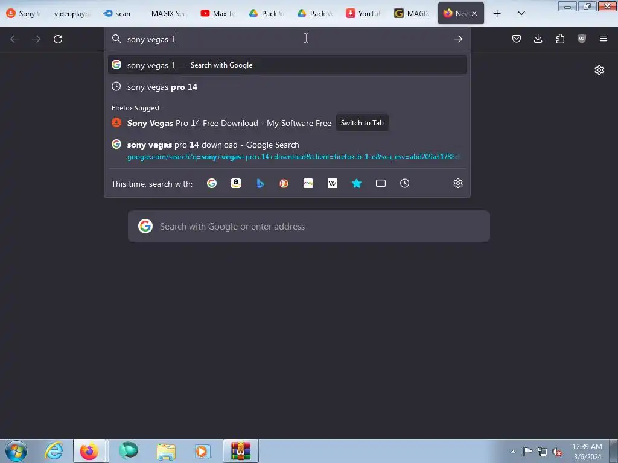The image size is (618, 463).
Task: Open Windows Explorer folder on taskbar
Action: click(x=166, y=451)
